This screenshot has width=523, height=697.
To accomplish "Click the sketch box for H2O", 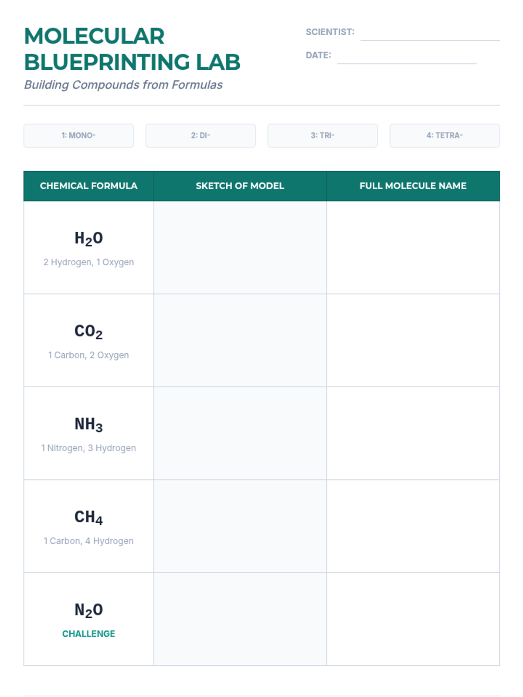I will tap(240, 247).
